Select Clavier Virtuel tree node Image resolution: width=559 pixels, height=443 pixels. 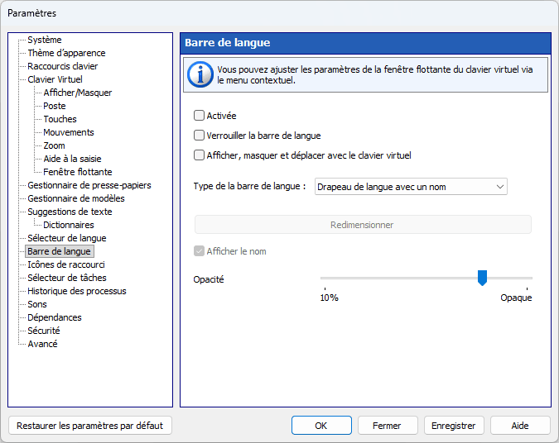click(55, 79)
